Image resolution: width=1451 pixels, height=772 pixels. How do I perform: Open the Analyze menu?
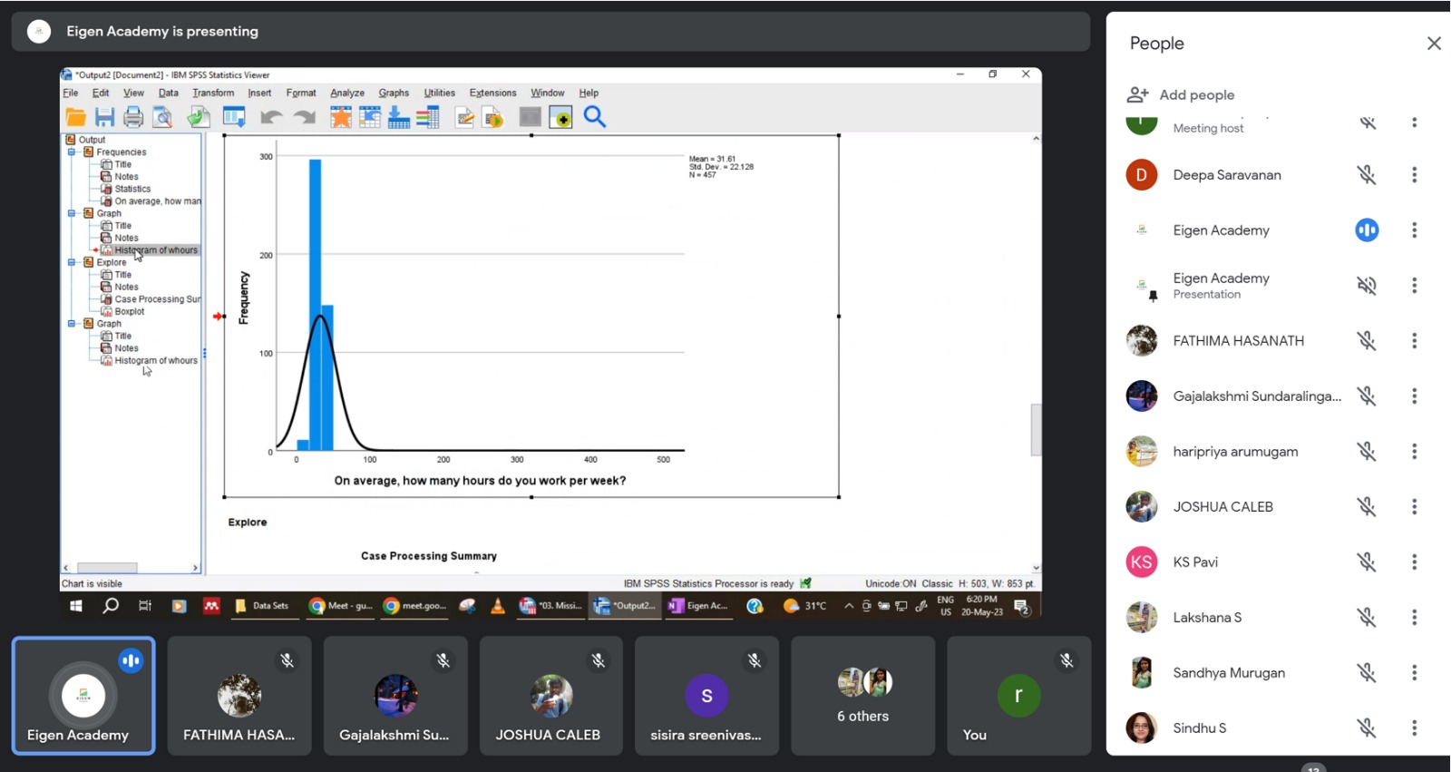(x=346, y=93)
